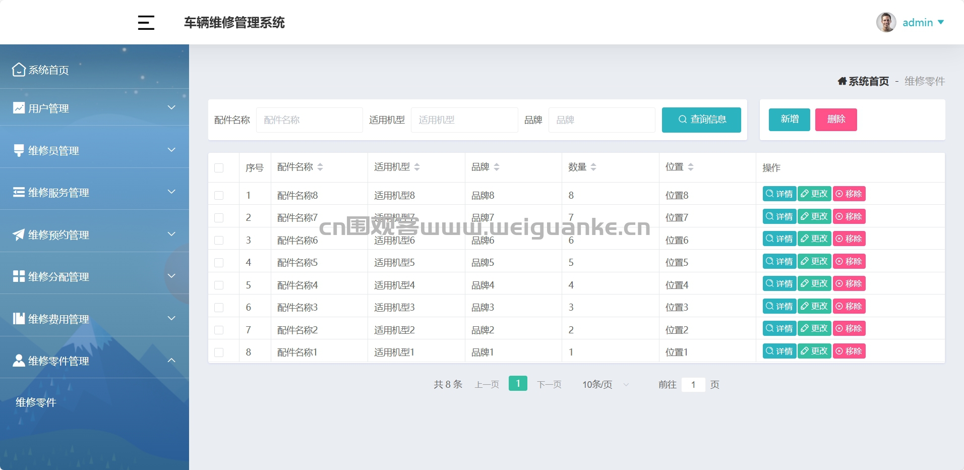This screenshot has width=964, height=470.
Task: View 详情 for 配件名称5
Action: point(779,261)
